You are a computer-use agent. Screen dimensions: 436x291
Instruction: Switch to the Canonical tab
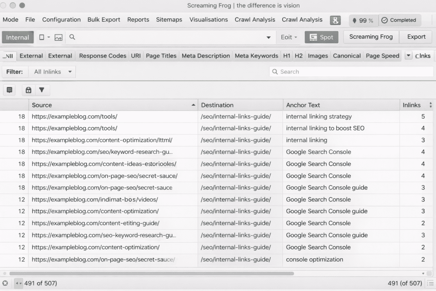click(x=347, y=56)
